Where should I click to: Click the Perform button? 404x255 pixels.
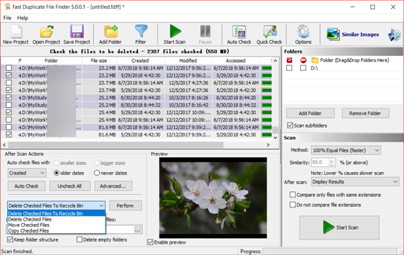pos(125,206)
